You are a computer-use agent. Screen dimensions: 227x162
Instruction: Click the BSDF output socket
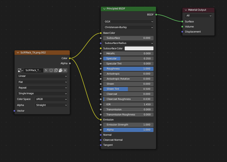pyautogui.click(x=156, y=15)
